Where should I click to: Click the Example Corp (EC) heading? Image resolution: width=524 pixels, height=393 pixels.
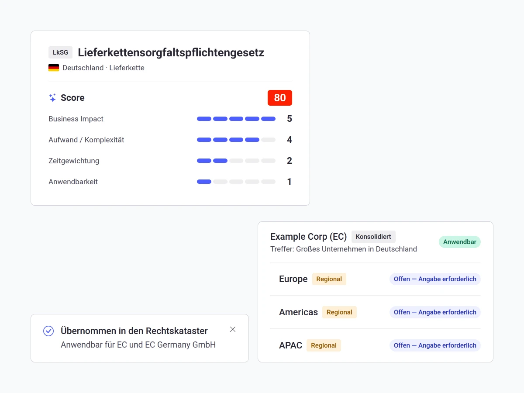[309, 237]
